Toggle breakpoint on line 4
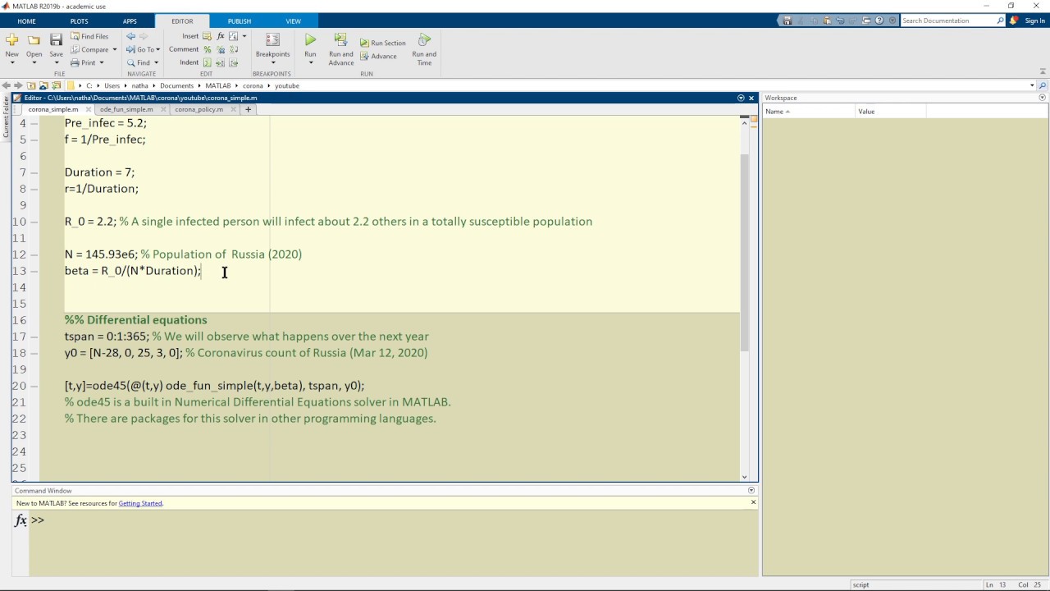Viewport: 1050px width, 591px height. point(34,123)
